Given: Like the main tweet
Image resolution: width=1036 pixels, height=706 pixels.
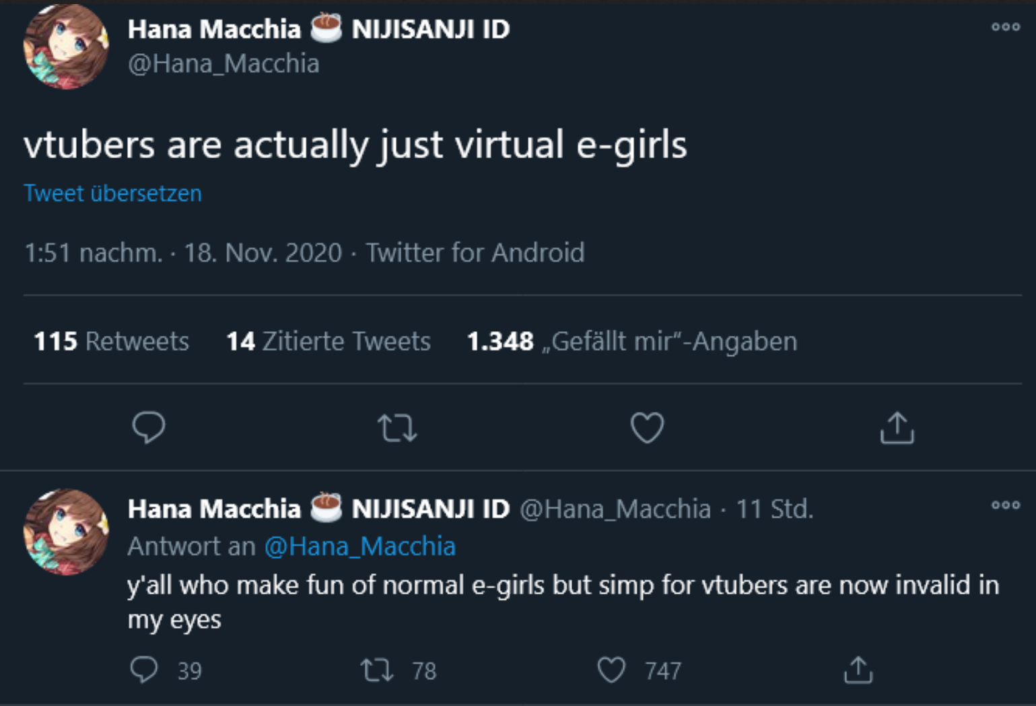Looking at the screenshot, I should click(x=647, y=428).
